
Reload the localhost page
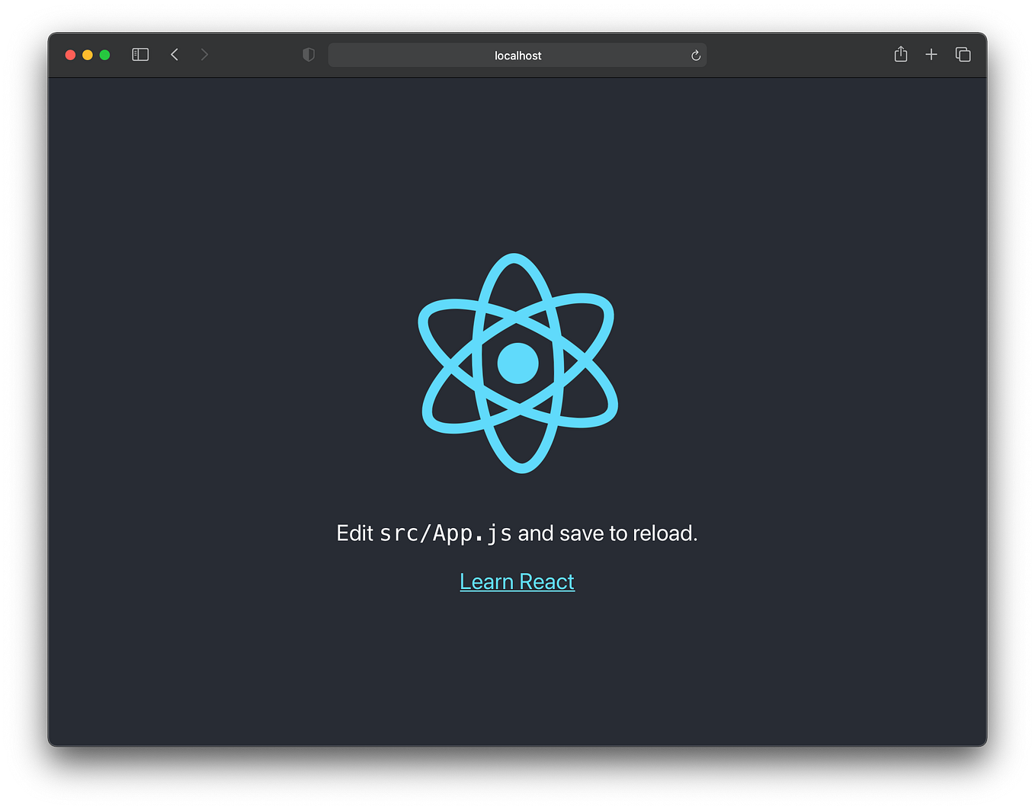click(696, 56)
